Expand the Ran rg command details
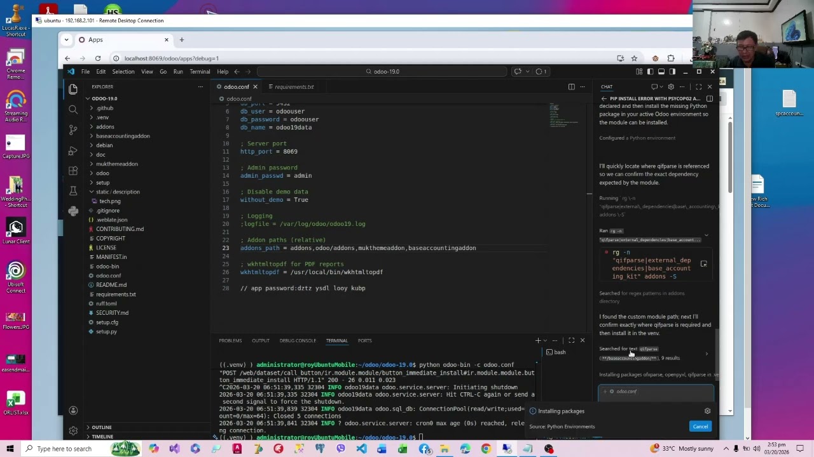 tap(706, 235)
